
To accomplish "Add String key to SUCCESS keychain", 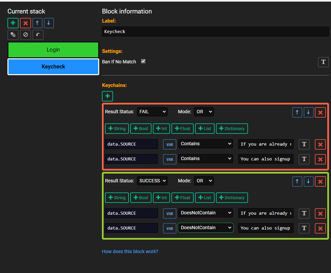I will click(117, 198).
